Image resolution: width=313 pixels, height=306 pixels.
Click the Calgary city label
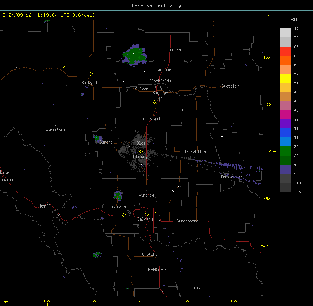(x=145, y=219)
